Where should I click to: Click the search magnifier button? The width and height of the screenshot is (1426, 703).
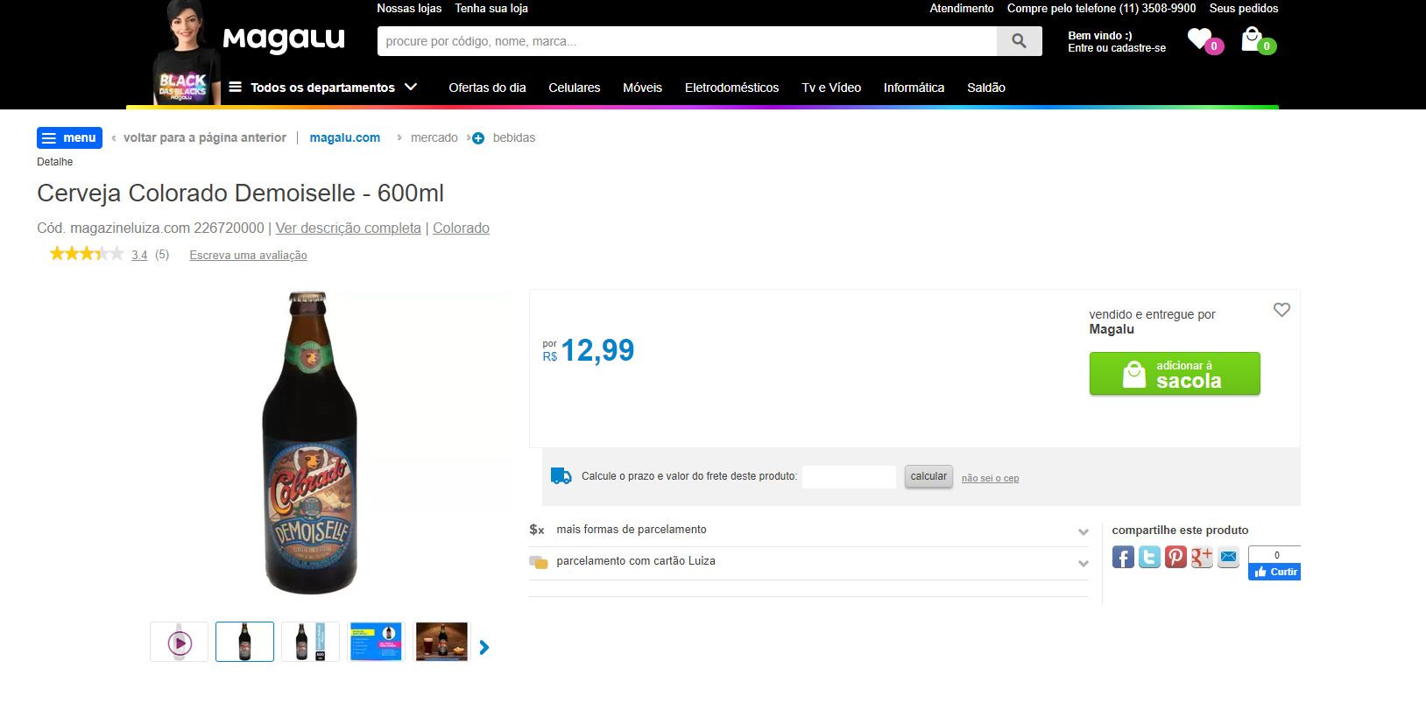(1019, 41)
